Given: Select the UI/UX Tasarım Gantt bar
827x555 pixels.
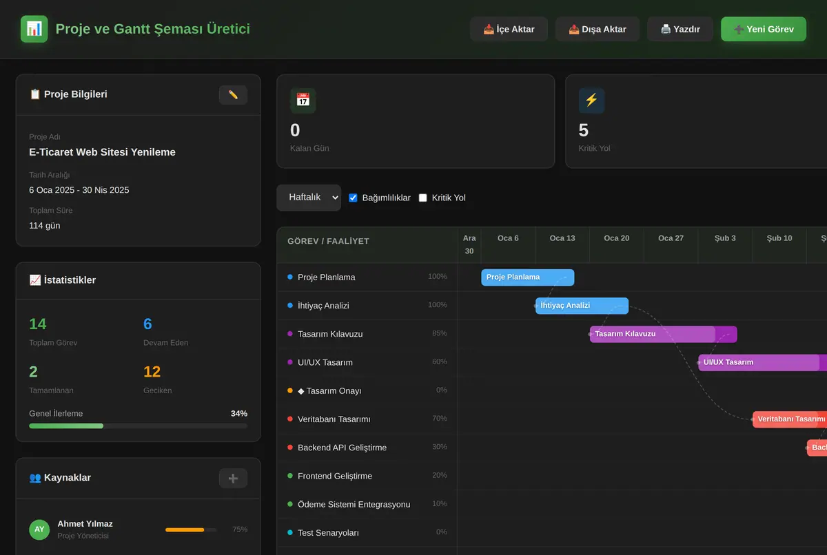Looking at the screenshot, I should (762, 362).
